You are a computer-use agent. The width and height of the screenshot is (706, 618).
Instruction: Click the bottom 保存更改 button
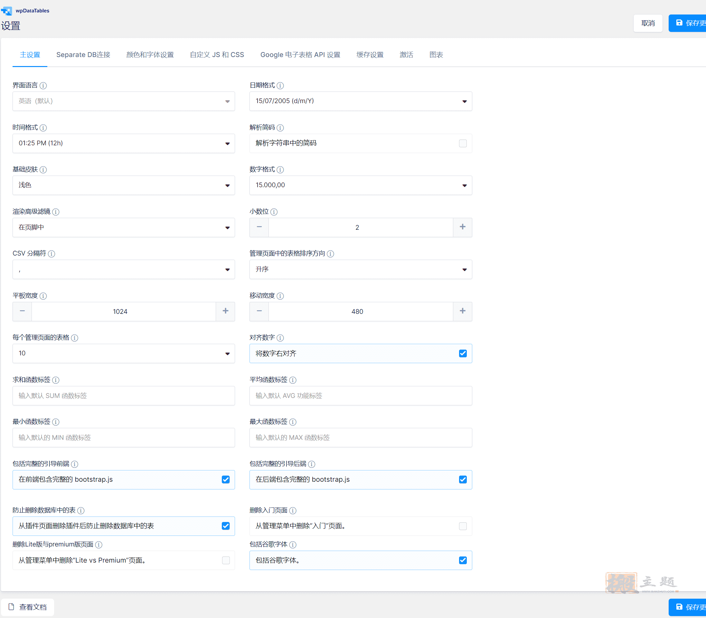click(x=688, y=607)
